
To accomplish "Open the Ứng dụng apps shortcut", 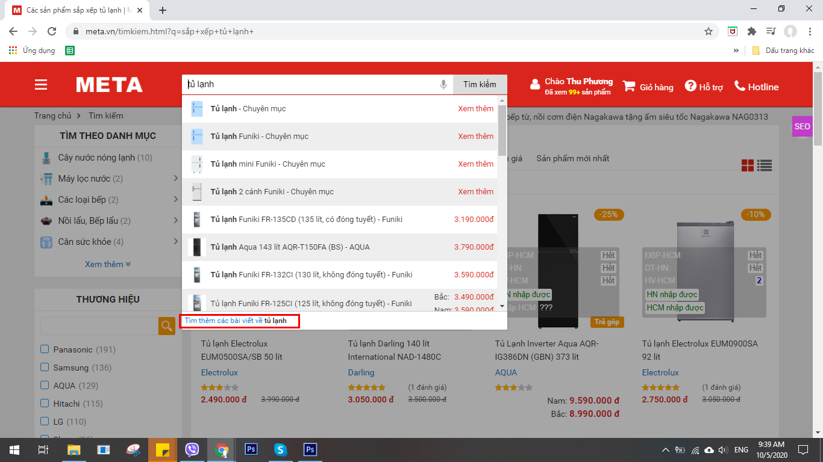I will (32, 51).
